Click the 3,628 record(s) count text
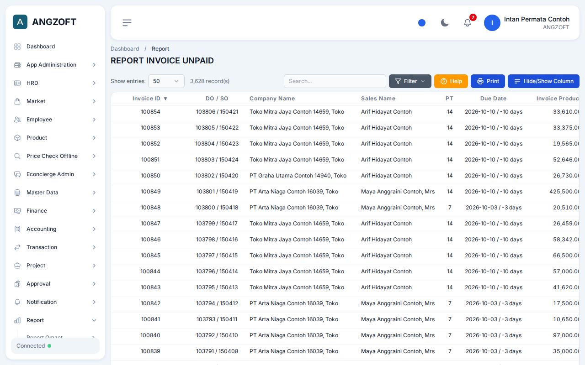 [210, 81]
